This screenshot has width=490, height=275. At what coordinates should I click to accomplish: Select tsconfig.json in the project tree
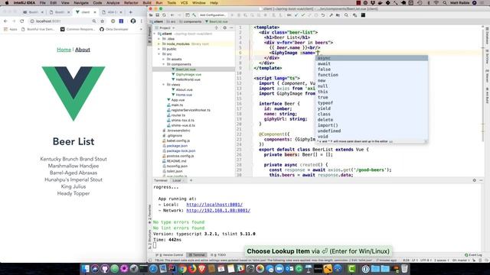pos(177,167)
